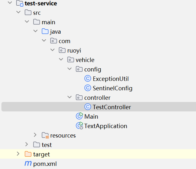Collapse the config package arrow
The width and height of the screenshot is (196, 169).
69,69
